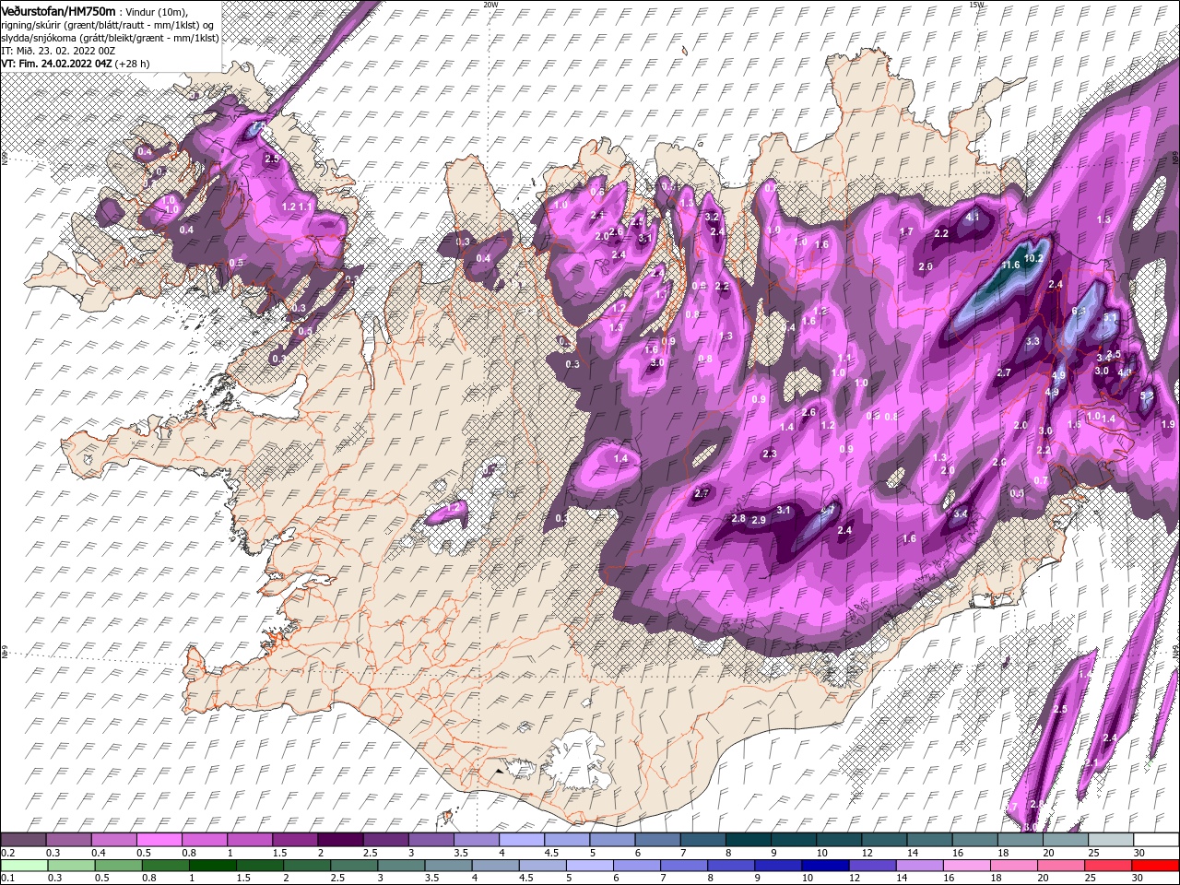Pick the pale green 0.1 rain scale swatch
Image resolution: width=1180 pixels, height=885 pixels.
(23, 865)
